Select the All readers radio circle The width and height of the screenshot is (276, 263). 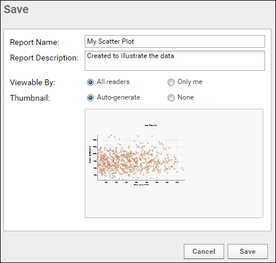[90, 82]
